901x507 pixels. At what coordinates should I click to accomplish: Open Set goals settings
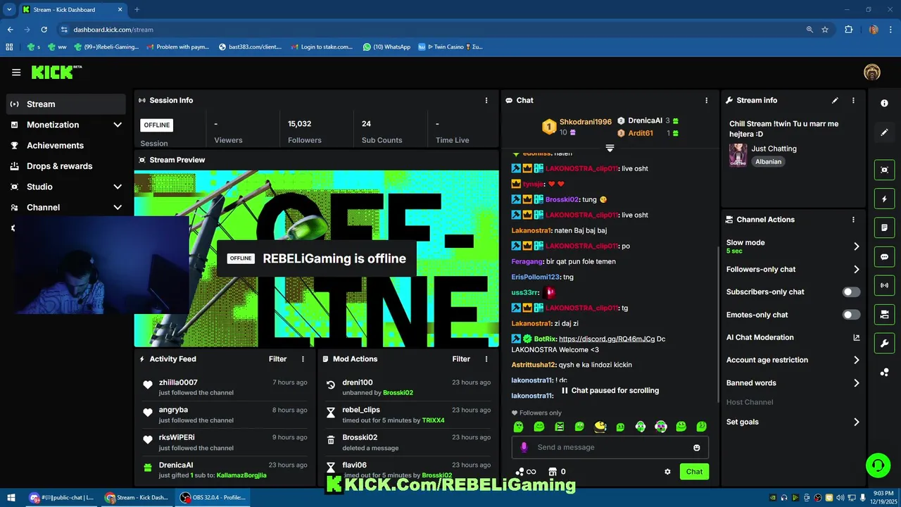[x=793, y=422]
